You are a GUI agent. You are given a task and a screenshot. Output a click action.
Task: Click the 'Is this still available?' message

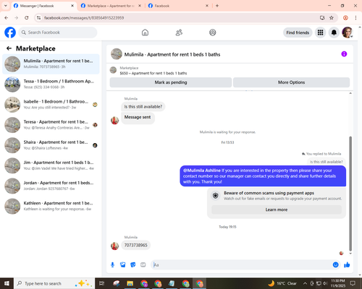[143, 106]
